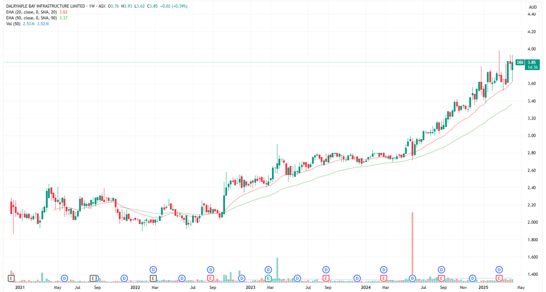
Task: Open the black earnings marker at early 2021
Action: tap(11, 278)
